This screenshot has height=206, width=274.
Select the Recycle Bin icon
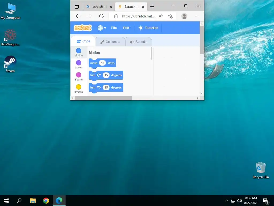261,170
